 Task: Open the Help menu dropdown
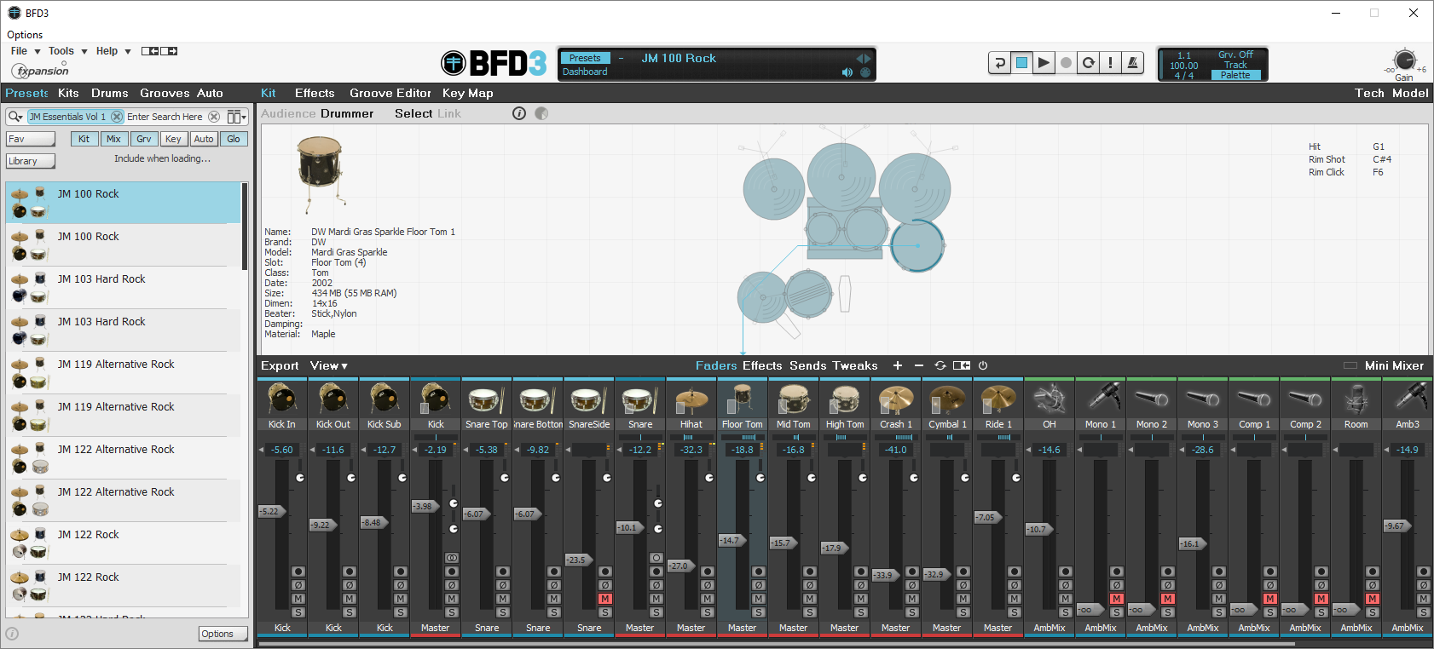tap(113, 51)
